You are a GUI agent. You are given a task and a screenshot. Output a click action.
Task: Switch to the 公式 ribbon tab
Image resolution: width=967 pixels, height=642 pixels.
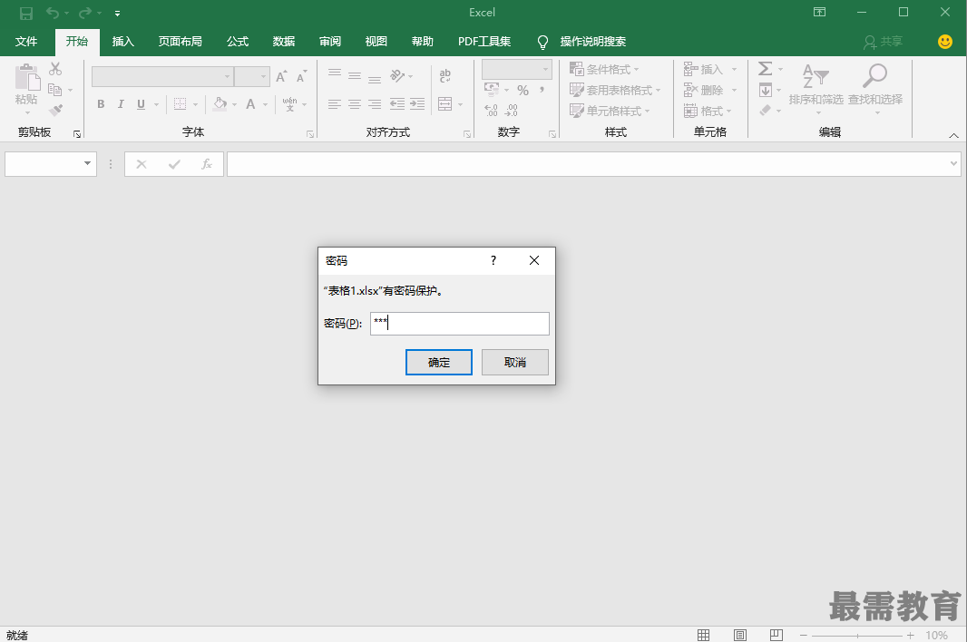coord(238,42)
